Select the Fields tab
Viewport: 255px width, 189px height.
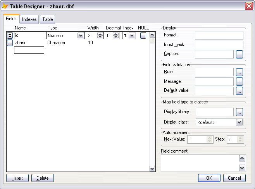[11, 19]
